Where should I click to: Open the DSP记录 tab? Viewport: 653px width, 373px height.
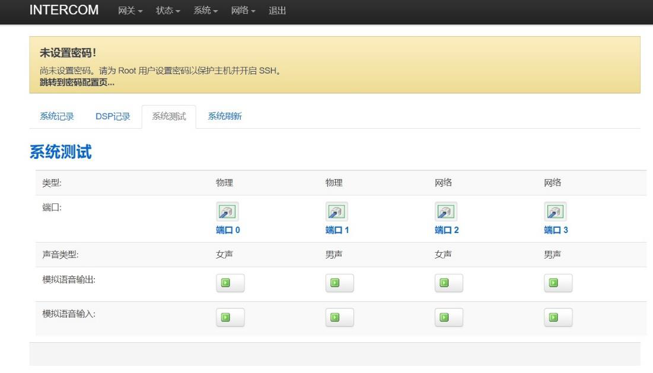[x=113, y=116]
